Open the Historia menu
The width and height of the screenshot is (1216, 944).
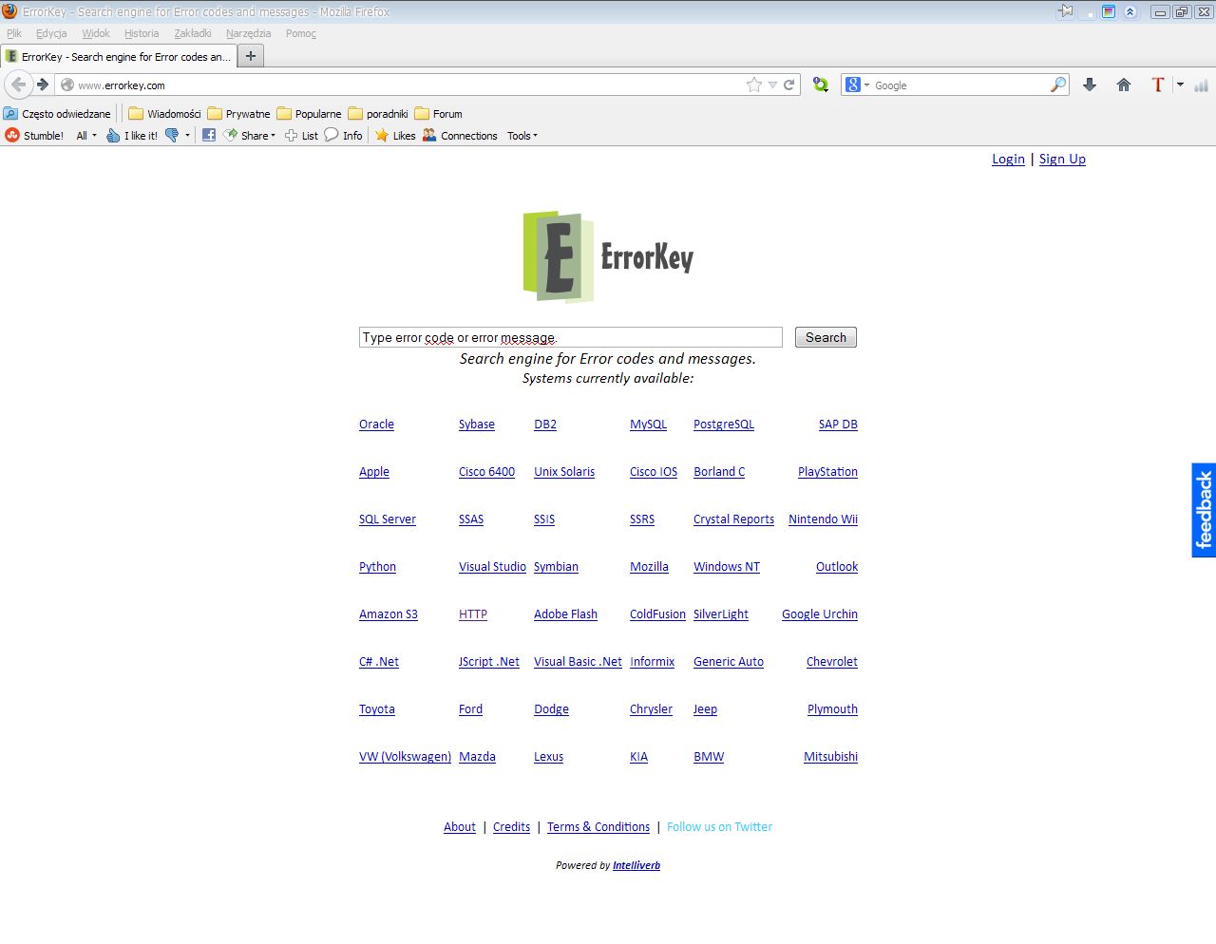coord(142,33)
